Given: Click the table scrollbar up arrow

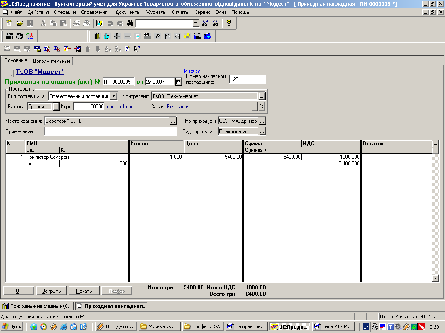Looking at the screenshot, I should click(435, 144).
